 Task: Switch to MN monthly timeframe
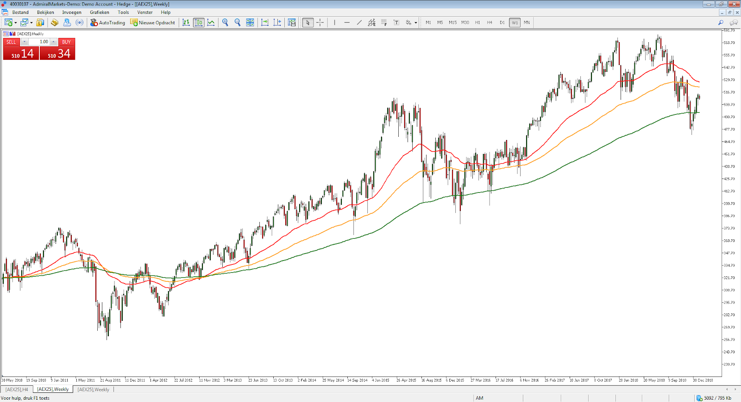[x=527, y=22]
